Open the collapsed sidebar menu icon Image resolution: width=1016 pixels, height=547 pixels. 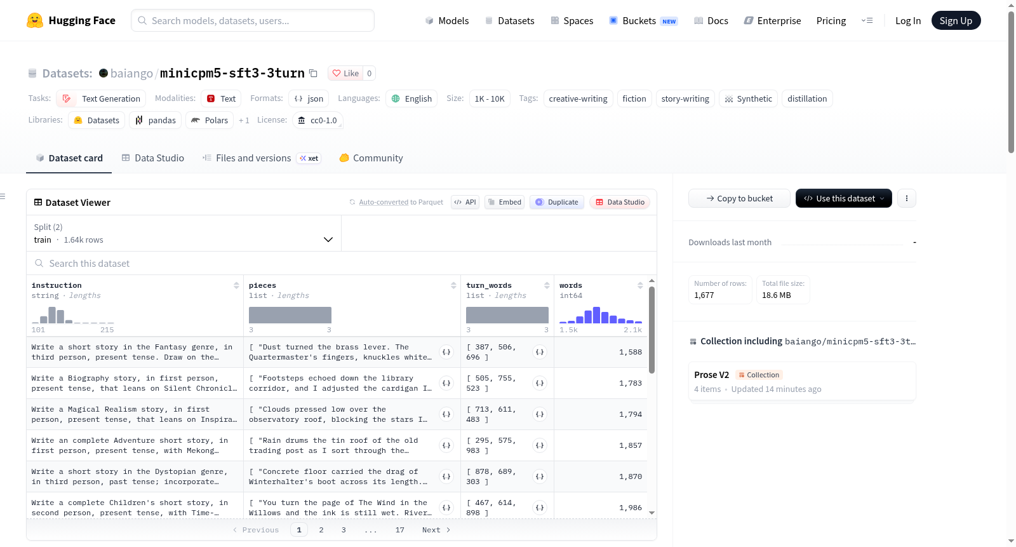coord(3,196)
